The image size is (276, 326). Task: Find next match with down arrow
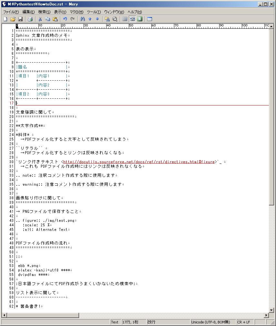[x=97, y=19]
